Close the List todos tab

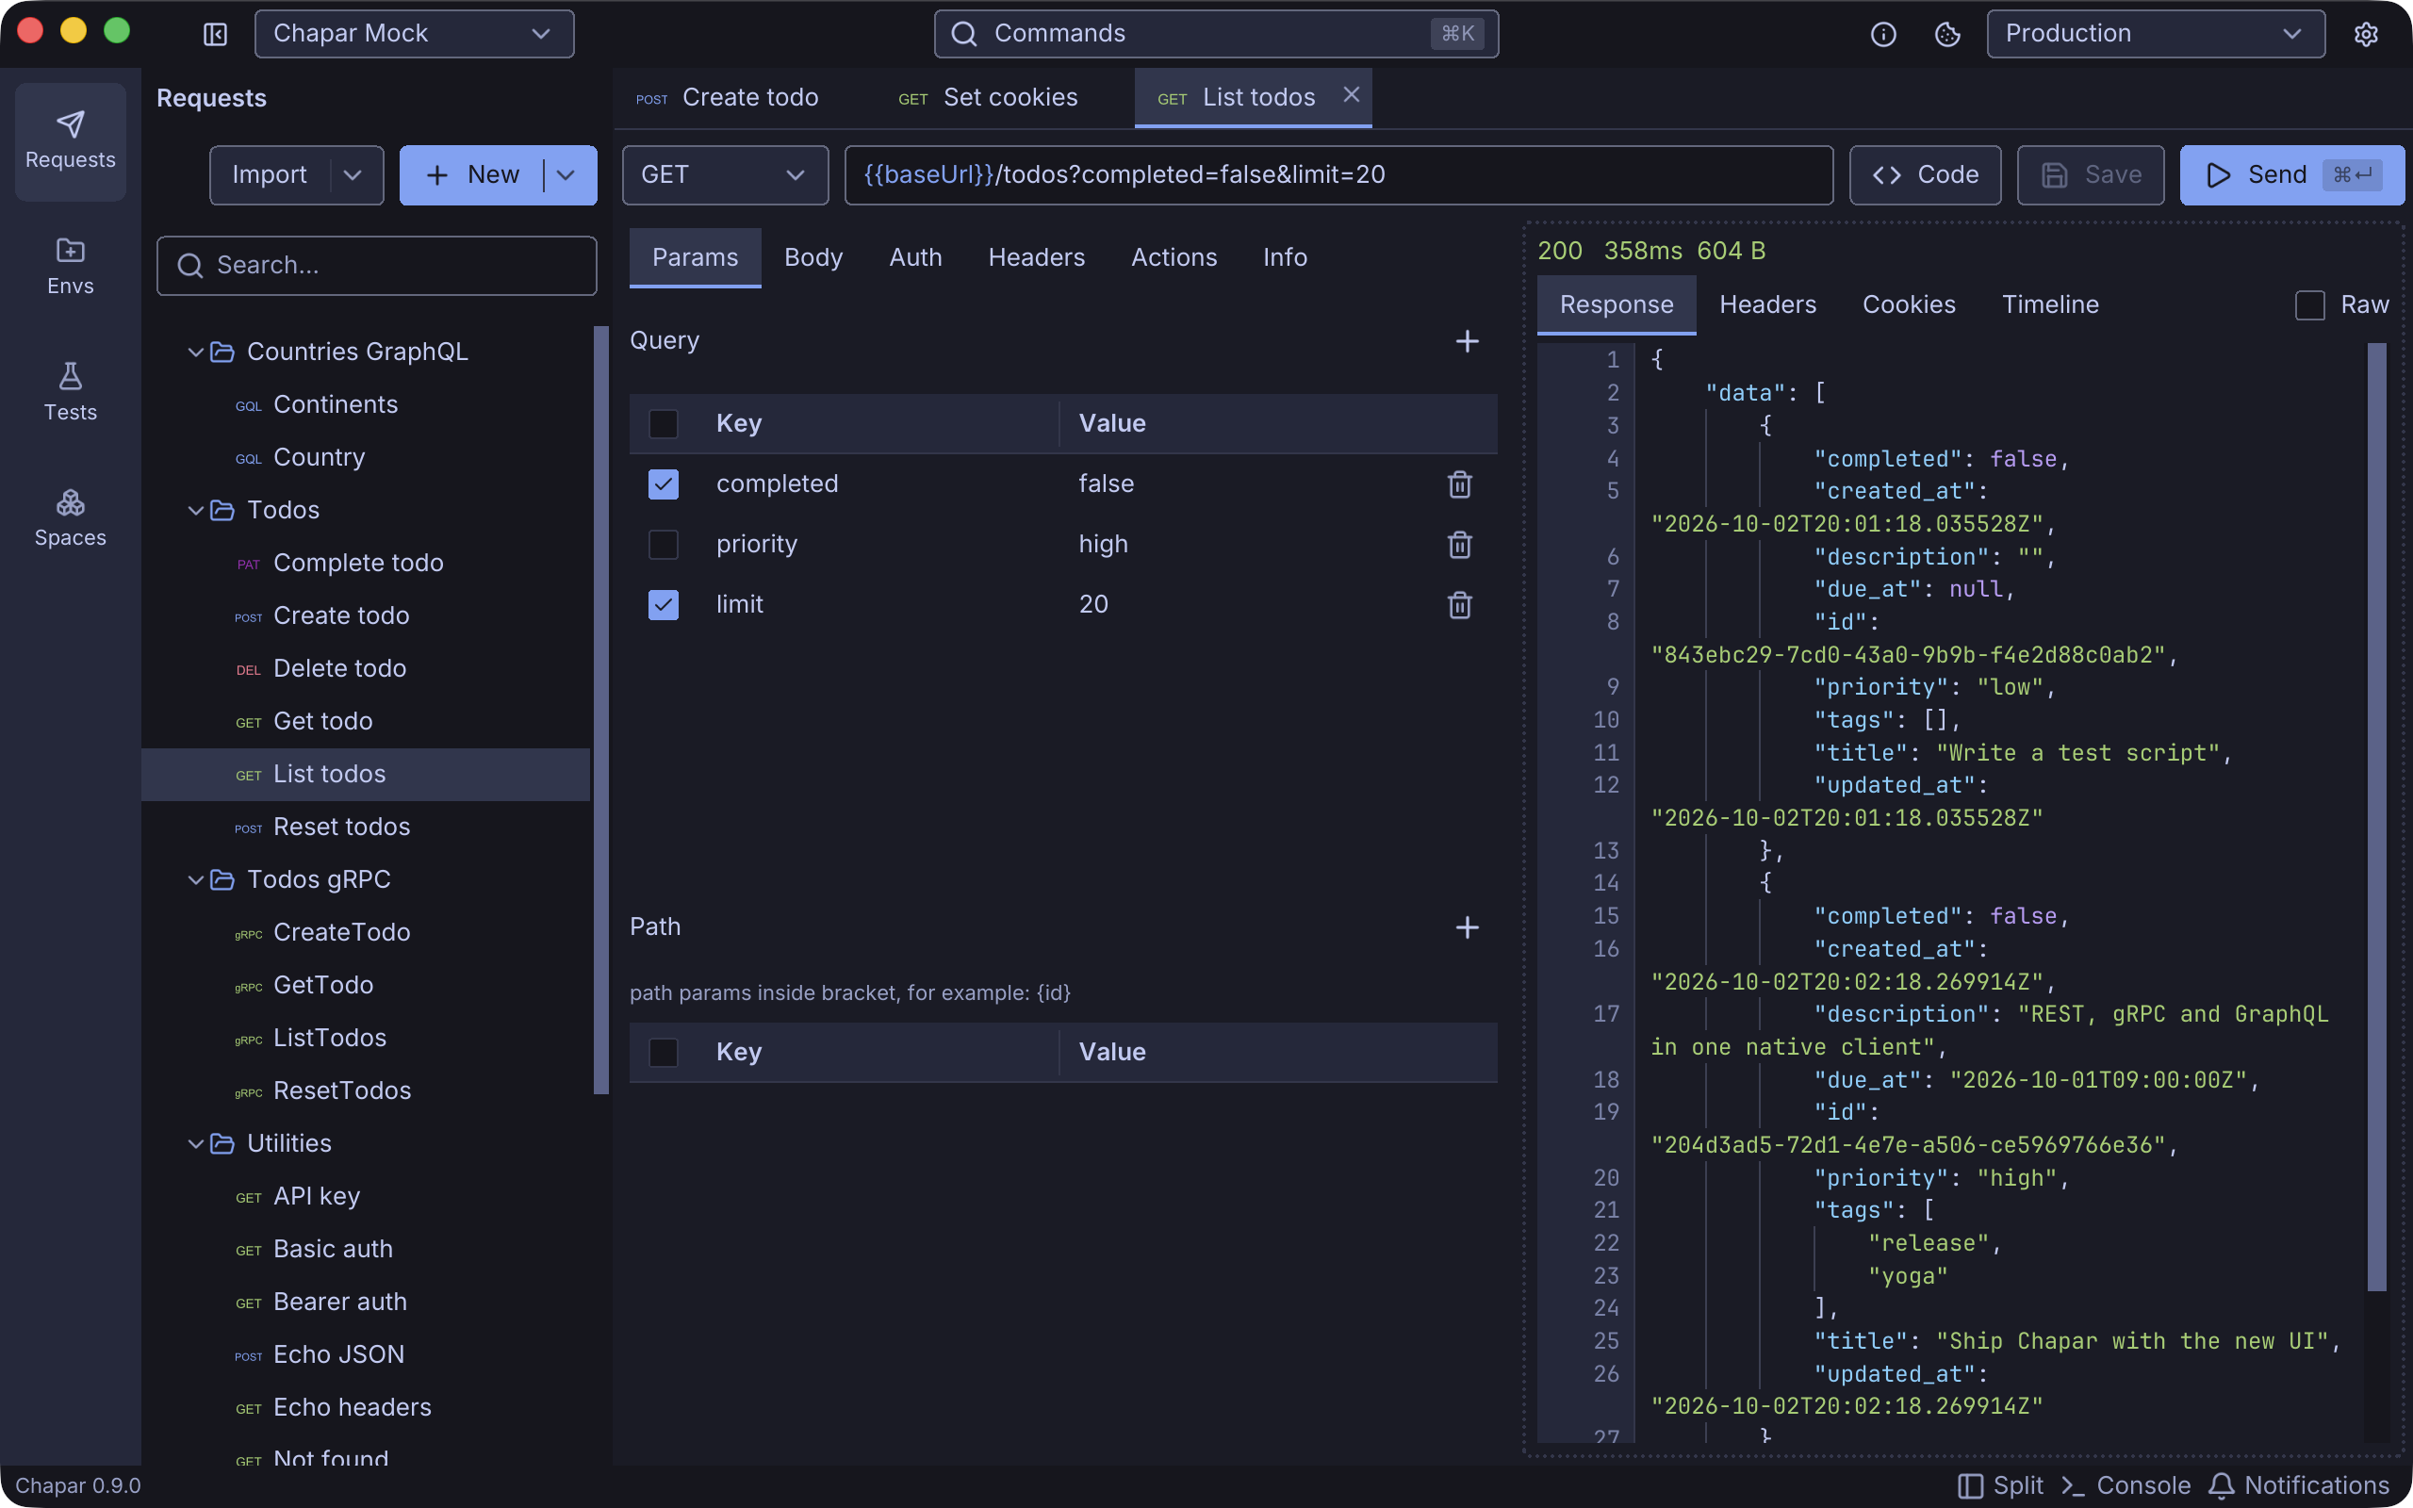coord(1351,95)
